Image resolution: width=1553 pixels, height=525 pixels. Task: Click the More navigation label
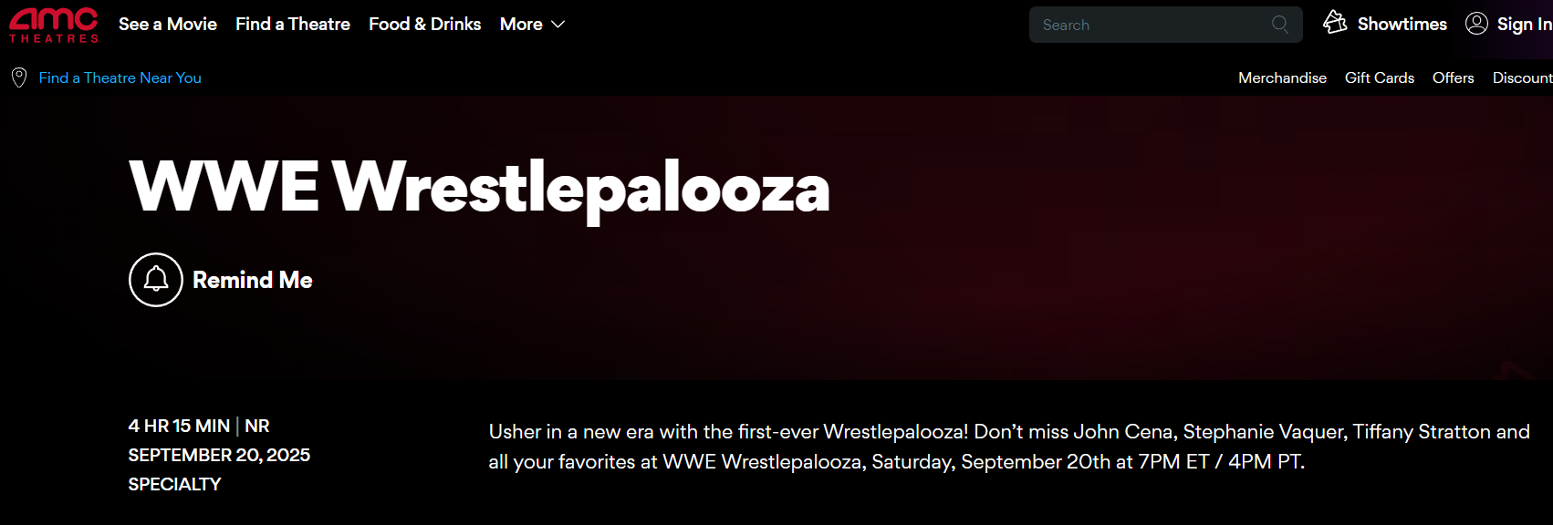coord(521,25)
